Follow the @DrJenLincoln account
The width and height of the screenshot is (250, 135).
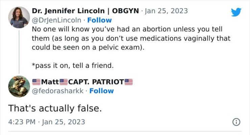coord(99,20)
